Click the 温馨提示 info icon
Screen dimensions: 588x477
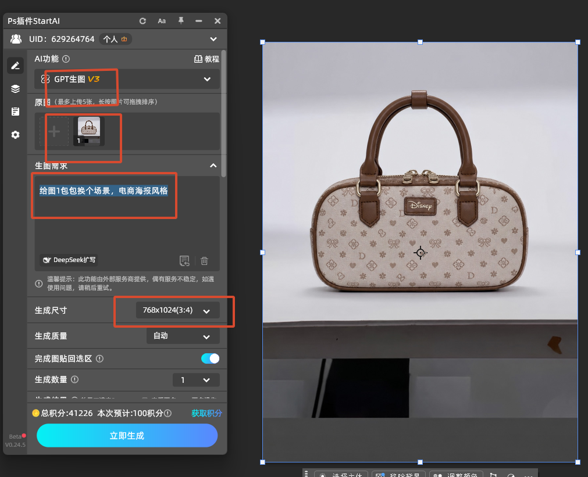38,284
